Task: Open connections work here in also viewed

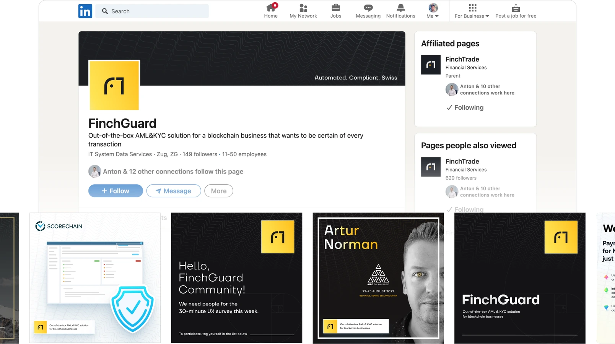Action: pos(487,191)
